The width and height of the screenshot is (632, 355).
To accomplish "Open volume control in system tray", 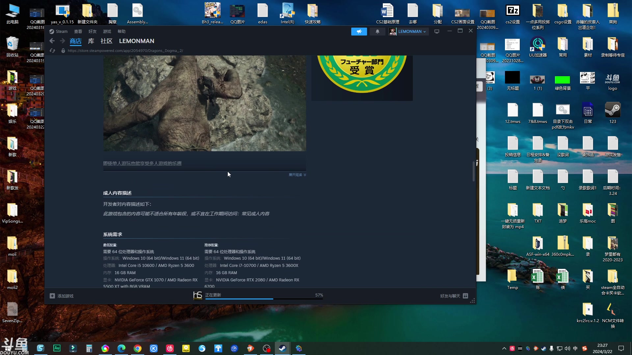I will tap(567, 348).
